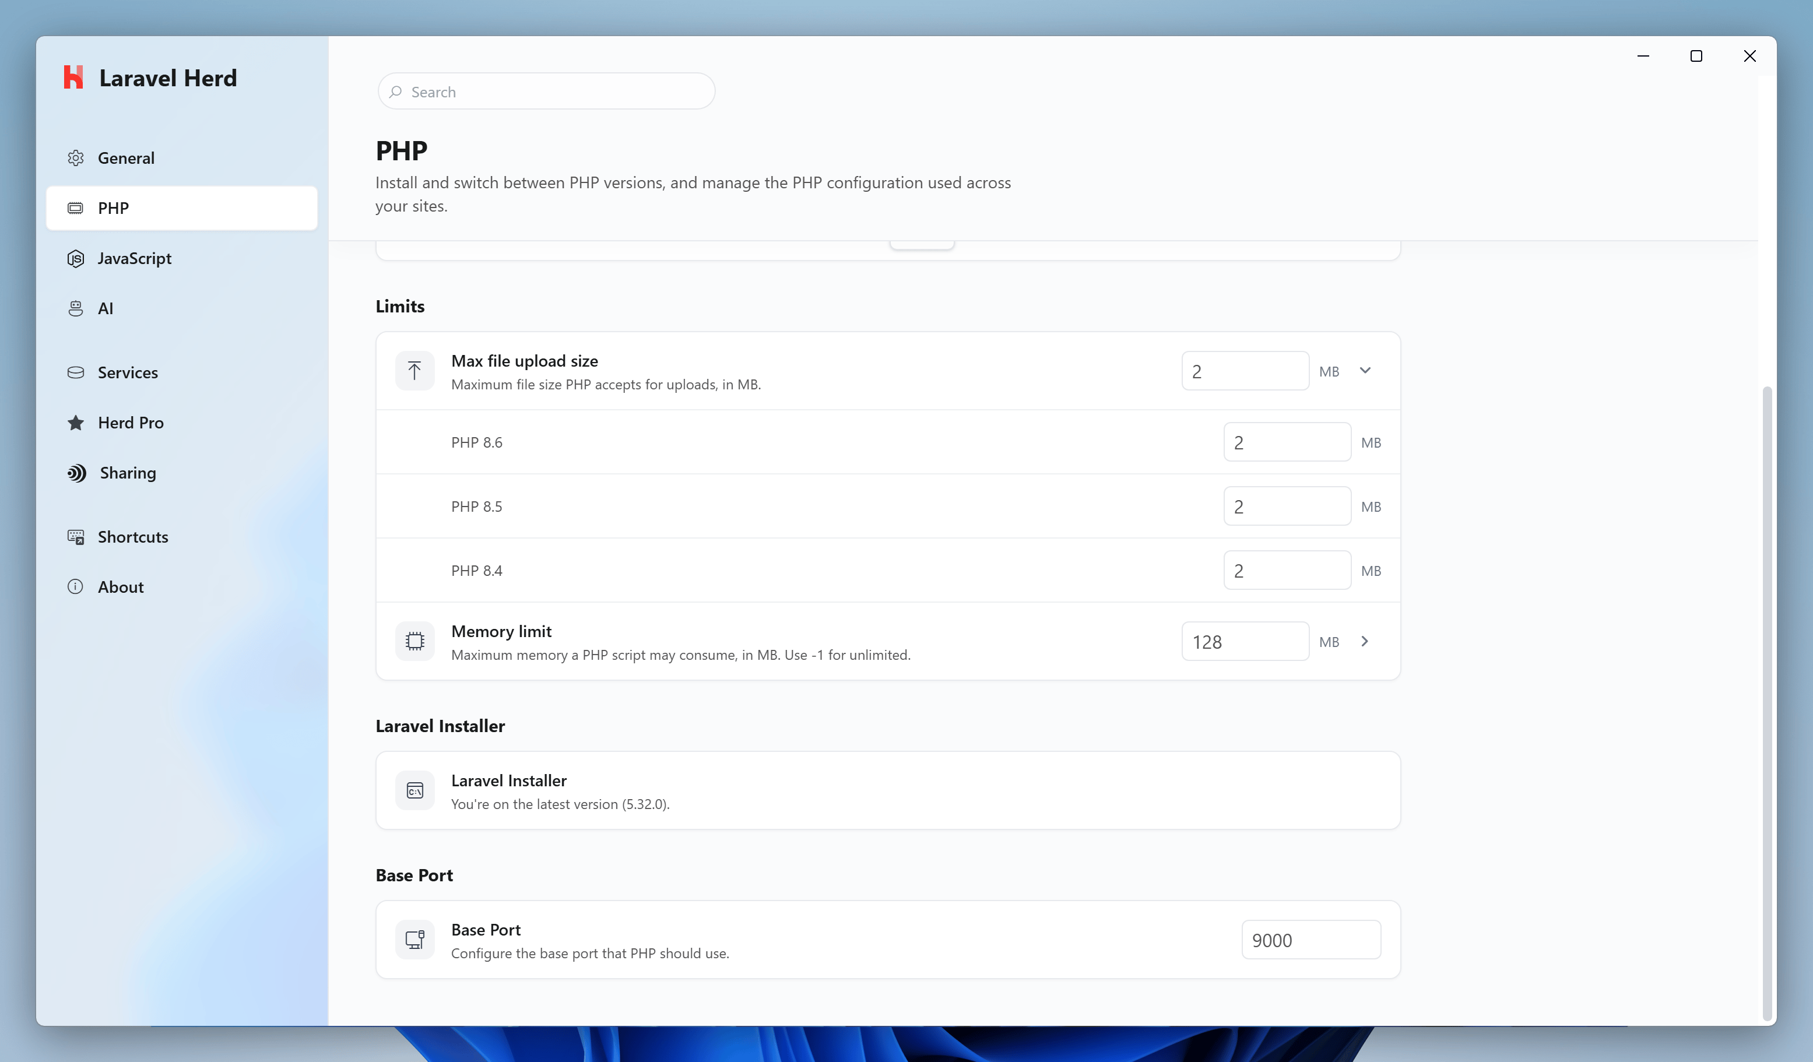Edit the Base Port 9000 field
This screenshot has height=1062, width=1813.
click(1311, 940)
